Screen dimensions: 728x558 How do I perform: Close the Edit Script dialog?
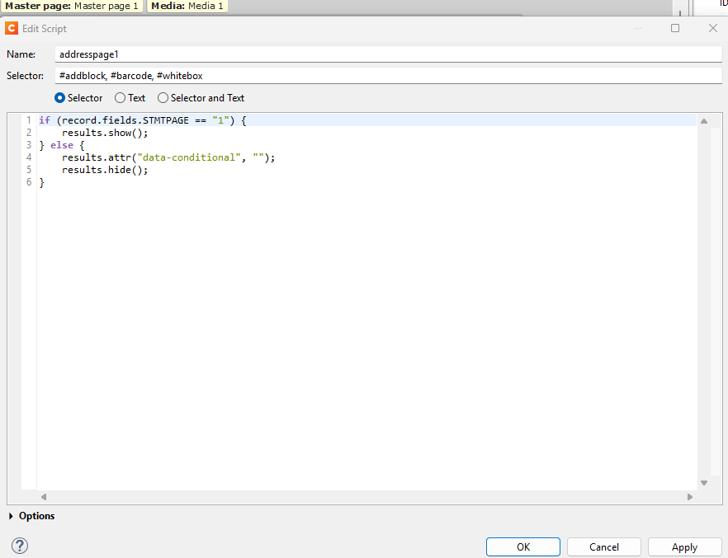coord(713,28)
